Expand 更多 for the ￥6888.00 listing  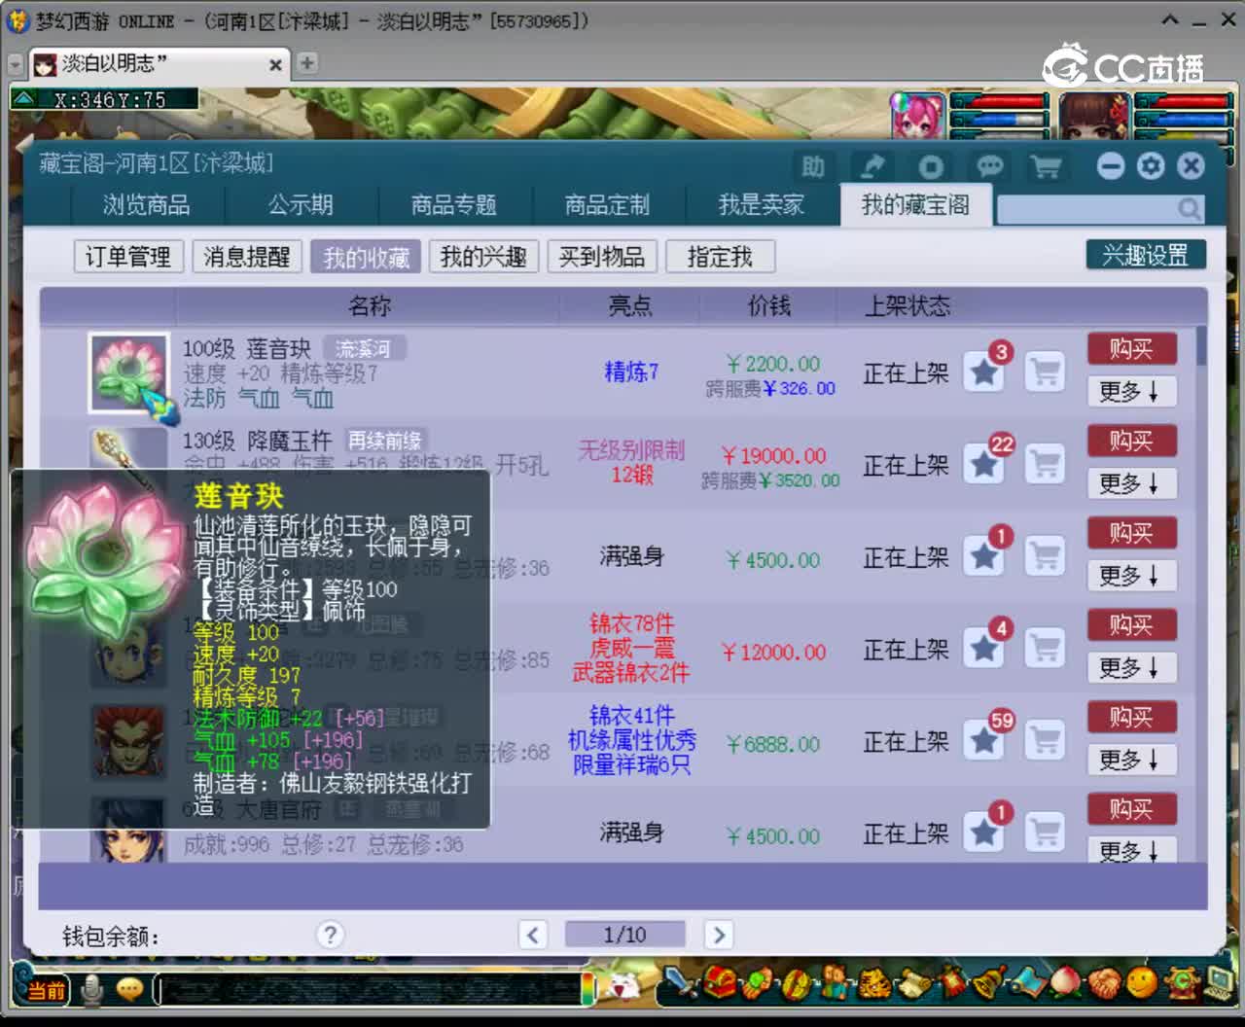pyautogui.click(x=1132, y=760)
